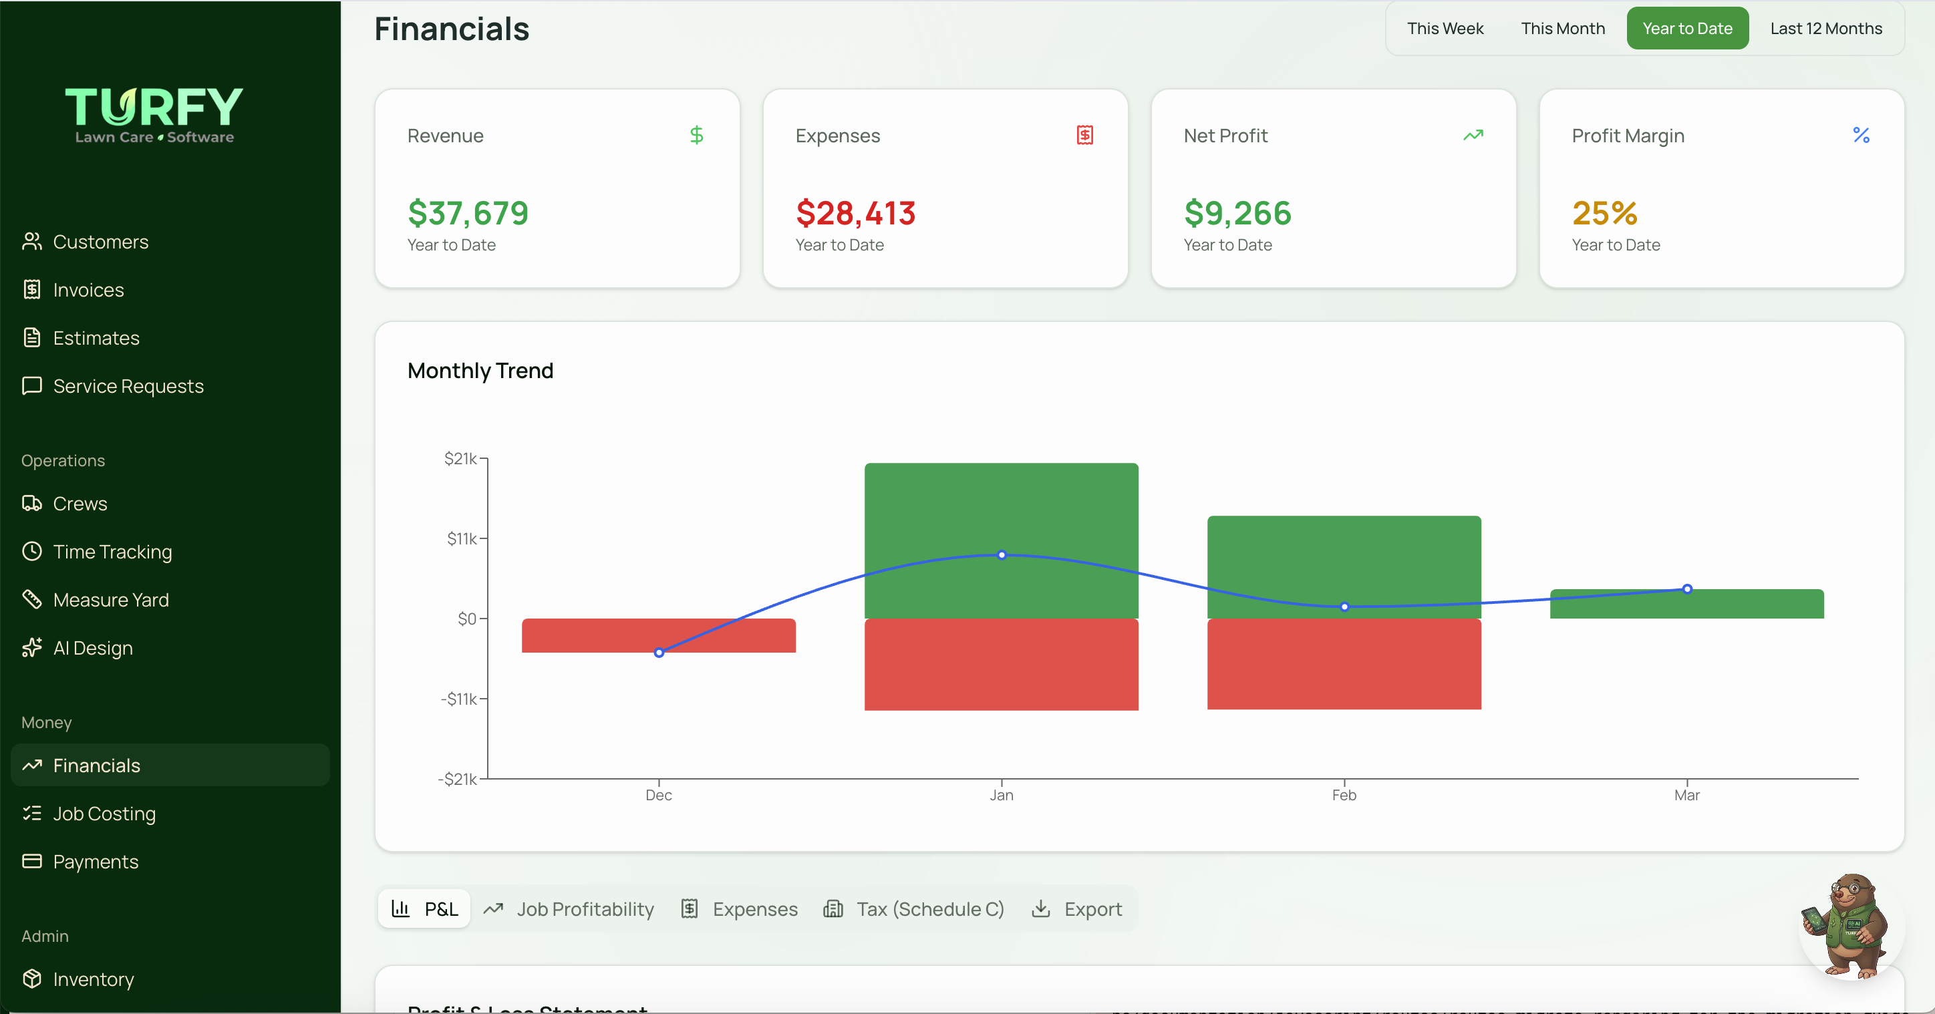Click the Payments credit card icon

click(x=31, y=861)
